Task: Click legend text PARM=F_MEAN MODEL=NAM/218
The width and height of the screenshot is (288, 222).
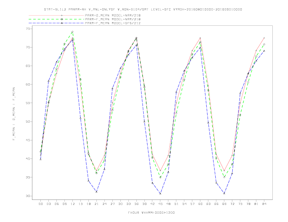Action: coord(113,19)
